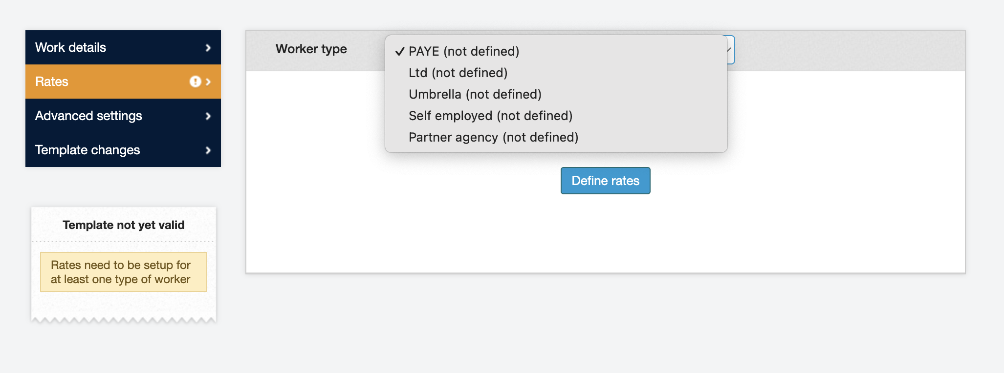Pick Umbrella (not defined) from the list
Image resolution: width=1004 pixels, height=373 pixels.
point(475,94)
